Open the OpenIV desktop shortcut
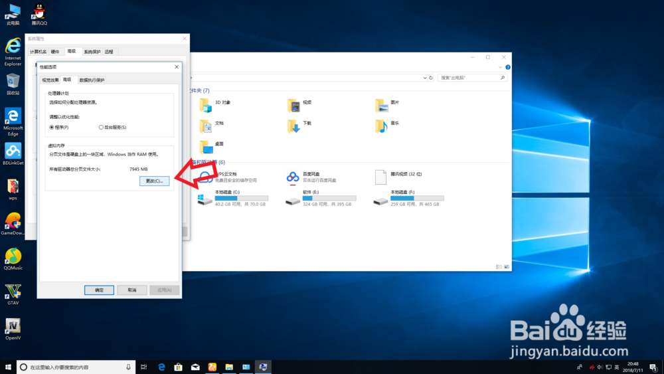 tap(13, 329)
